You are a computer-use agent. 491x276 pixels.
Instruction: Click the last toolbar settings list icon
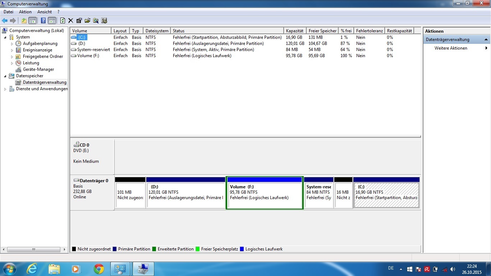(104, 20)
